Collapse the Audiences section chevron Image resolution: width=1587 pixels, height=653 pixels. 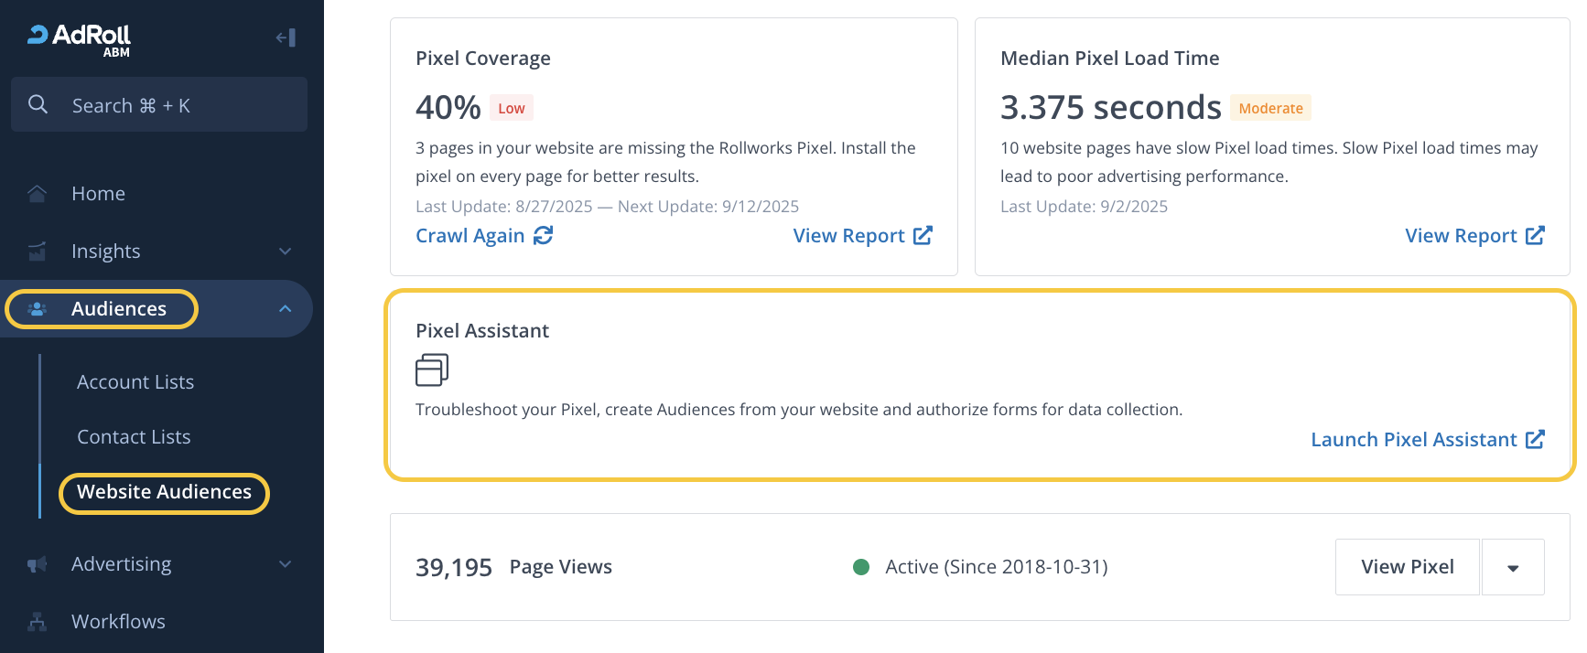tap(286, 309)
